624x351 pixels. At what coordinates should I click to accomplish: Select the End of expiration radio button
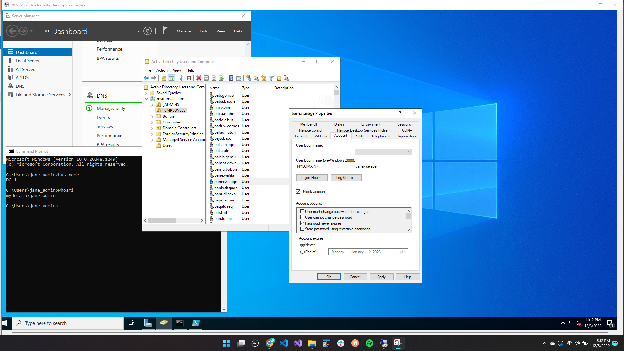click(303, 252)
